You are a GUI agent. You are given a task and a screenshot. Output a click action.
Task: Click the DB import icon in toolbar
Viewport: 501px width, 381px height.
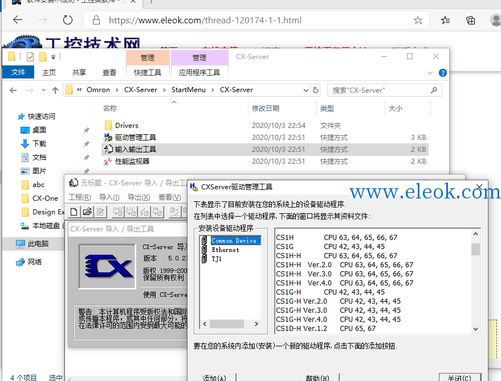coord(157,212)
